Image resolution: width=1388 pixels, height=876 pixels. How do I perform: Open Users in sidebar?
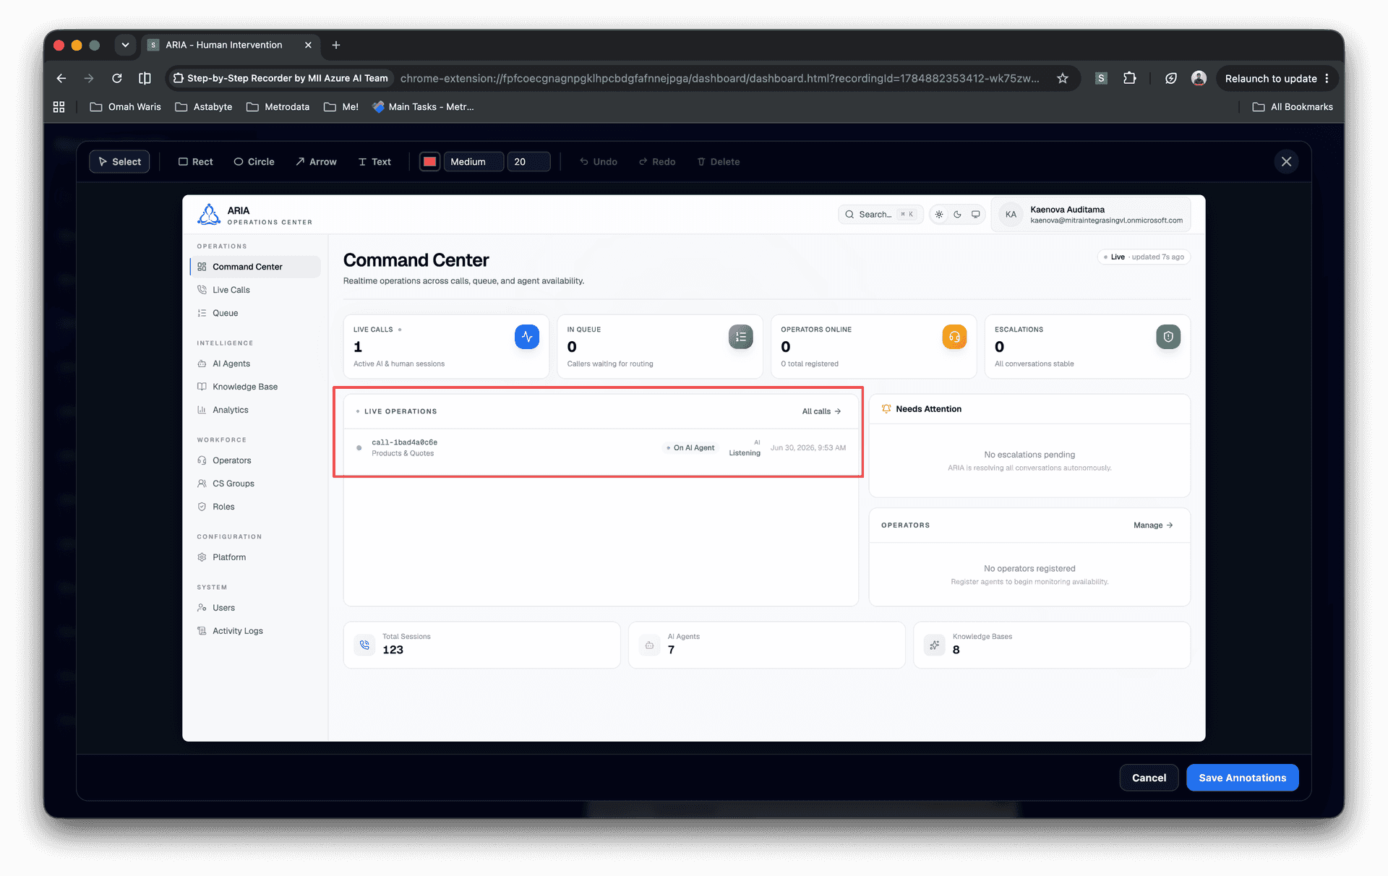(255, 608)
